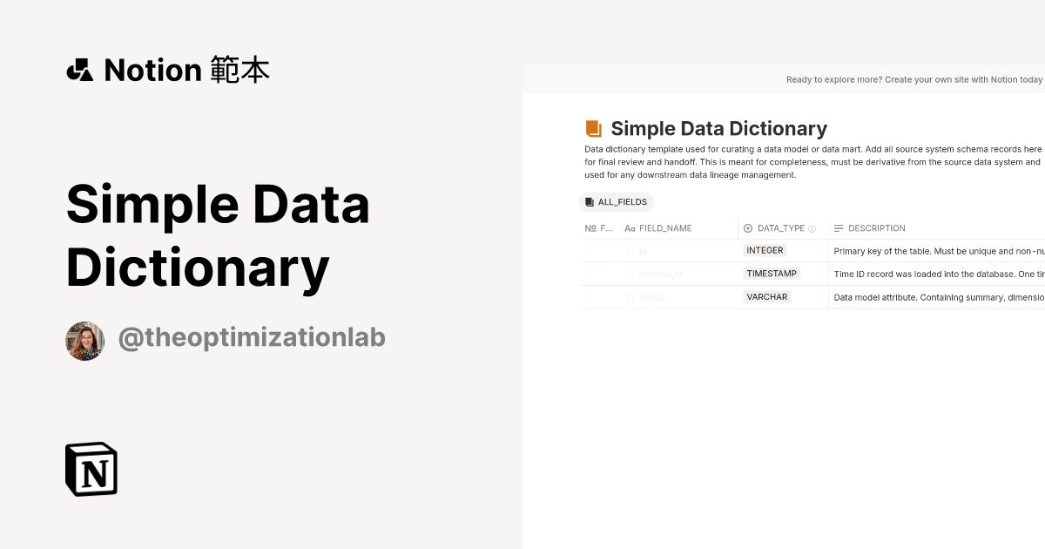
Task: Click the bookmark icon beside created_at row
Action: [630, 274]
